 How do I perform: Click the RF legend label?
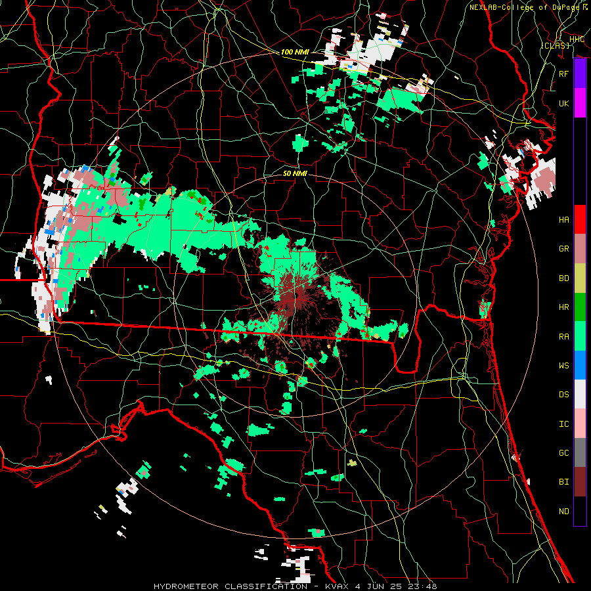pos(564,74)
